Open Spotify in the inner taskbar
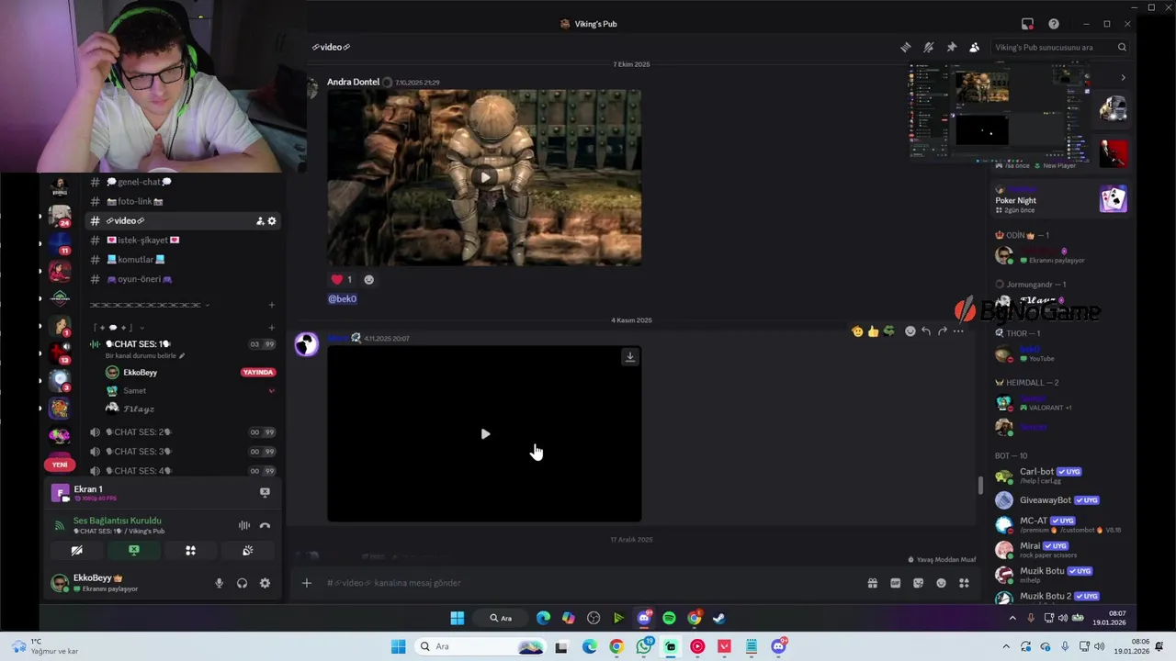 pyautogui.click(x=669, y=618)
